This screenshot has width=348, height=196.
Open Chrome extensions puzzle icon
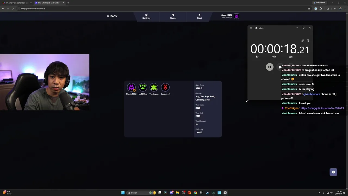pyautogui.click(x=321, y=8)
